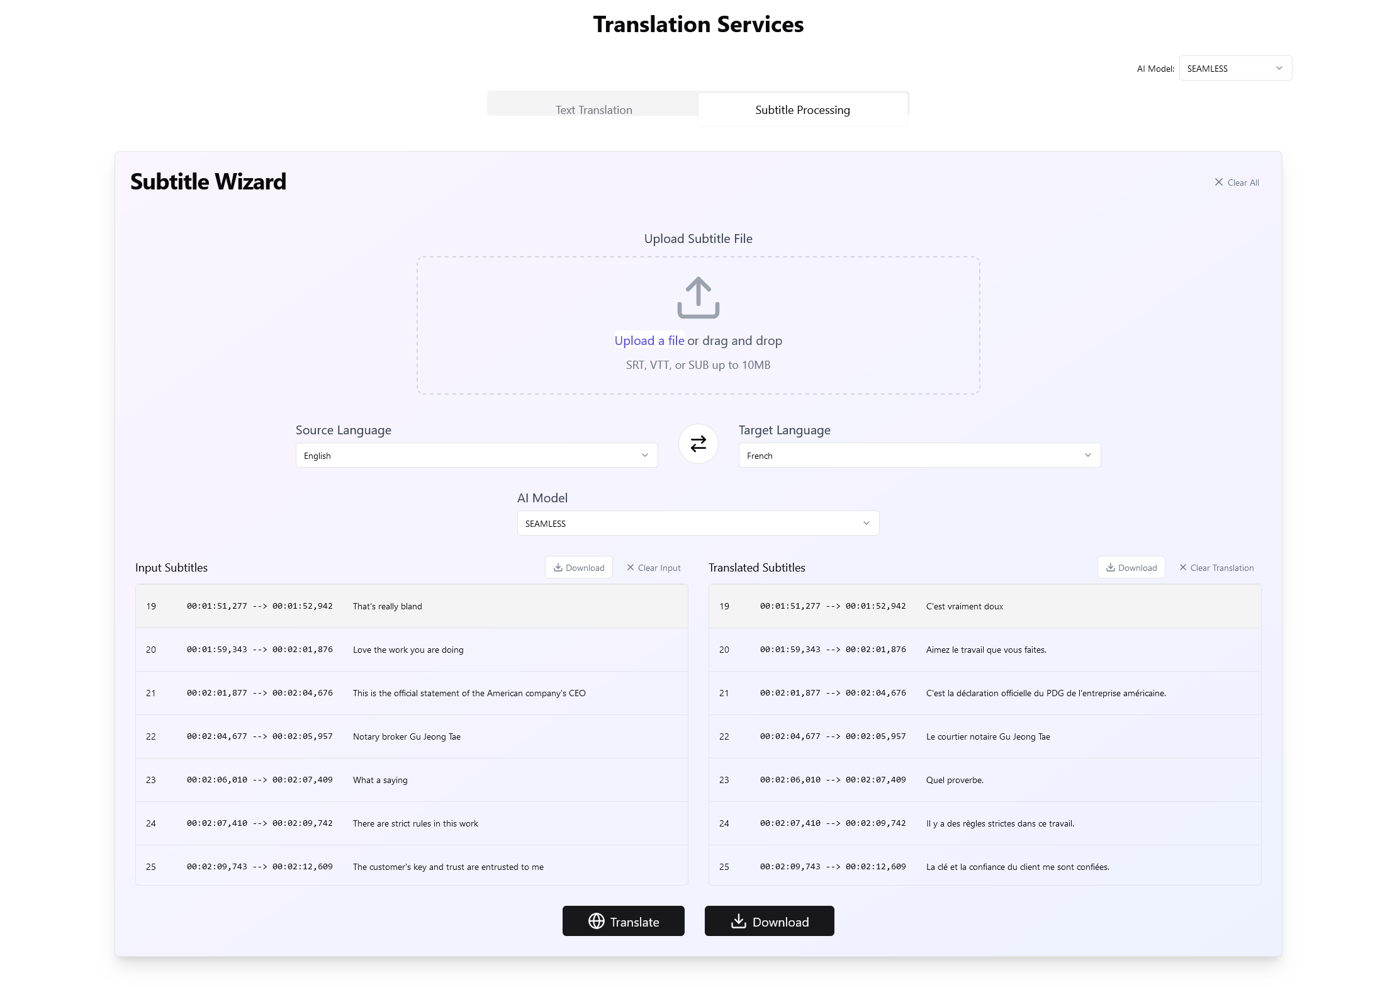Click input timestamp 00:01:51,277 --> 00:01:52,942
This screenshot has width=1397, height=987.
[x=259, y=606]
